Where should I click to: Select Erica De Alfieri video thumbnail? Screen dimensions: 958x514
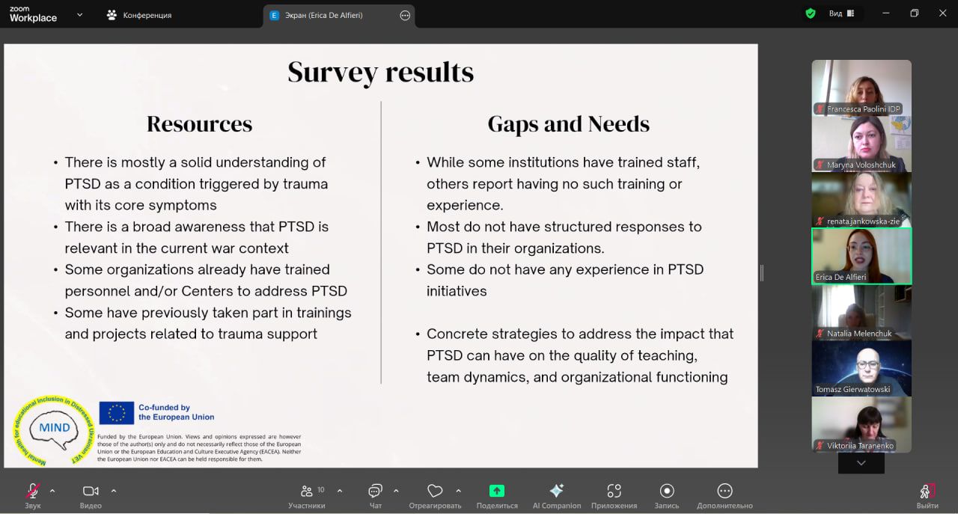coord(861,256)
